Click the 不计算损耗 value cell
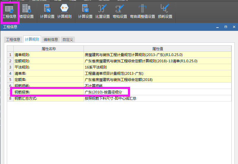 coord(158,86)
